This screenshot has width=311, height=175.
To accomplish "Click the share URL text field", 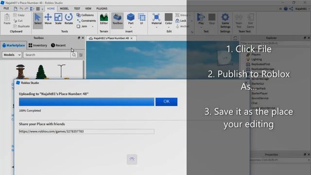I will point(86,131).
